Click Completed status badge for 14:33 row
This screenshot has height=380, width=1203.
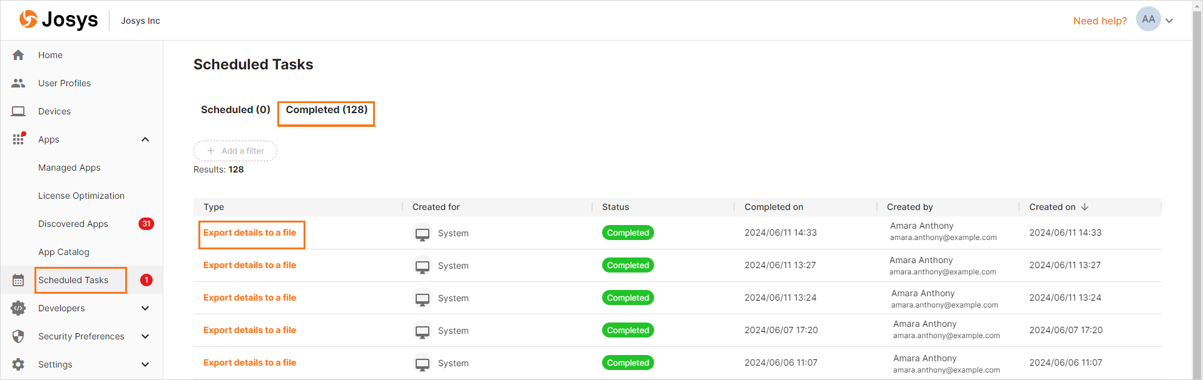628,232
